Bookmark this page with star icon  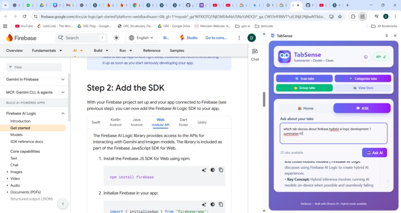click(x=340, y=16)
